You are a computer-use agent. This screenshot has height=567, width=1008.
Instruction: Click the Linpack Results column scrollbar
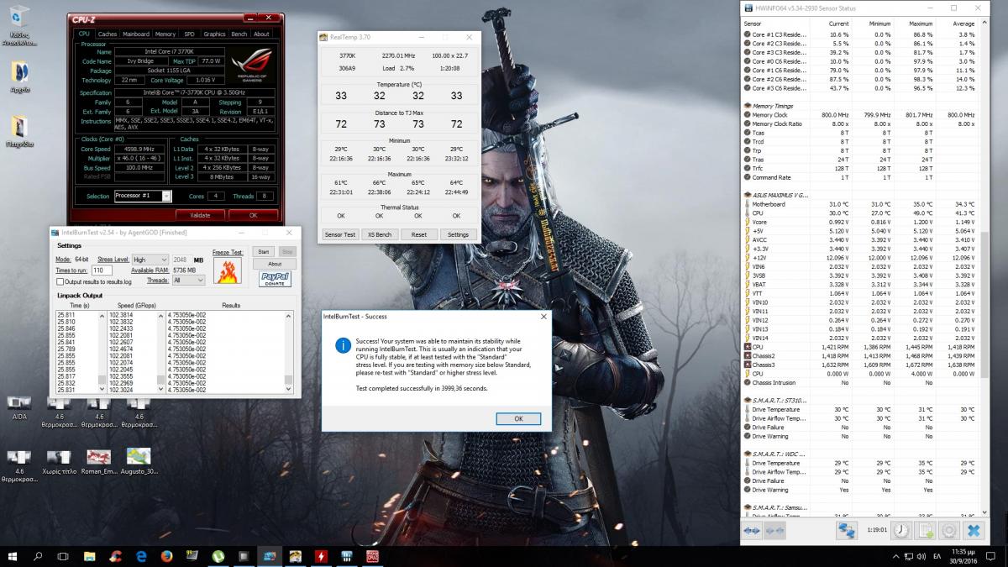(289, 352)
